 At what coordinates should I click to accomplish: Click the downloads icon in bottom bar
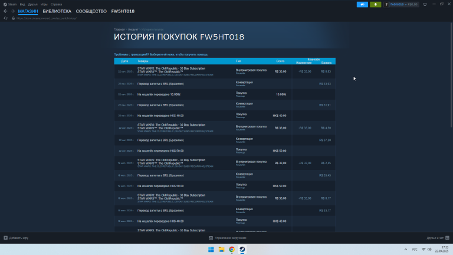click(211, 238)
